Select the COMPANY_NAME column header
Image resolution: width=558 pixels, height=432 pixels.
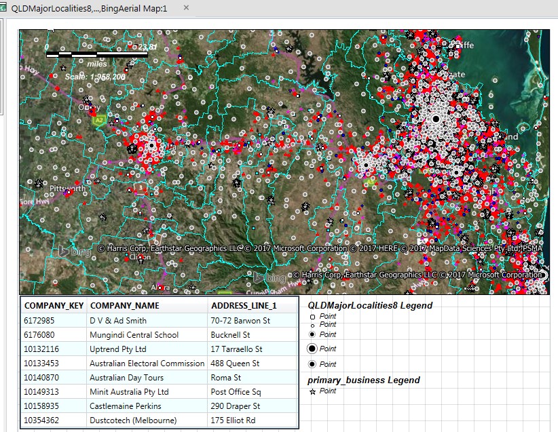point(125,306)
